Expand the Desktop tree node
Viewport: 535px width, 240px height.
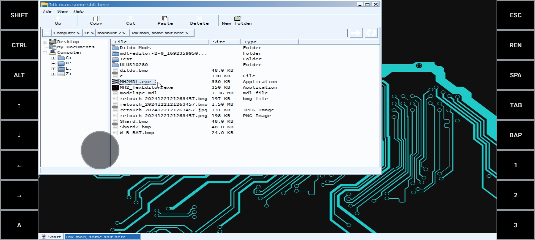tap(45, 42)
